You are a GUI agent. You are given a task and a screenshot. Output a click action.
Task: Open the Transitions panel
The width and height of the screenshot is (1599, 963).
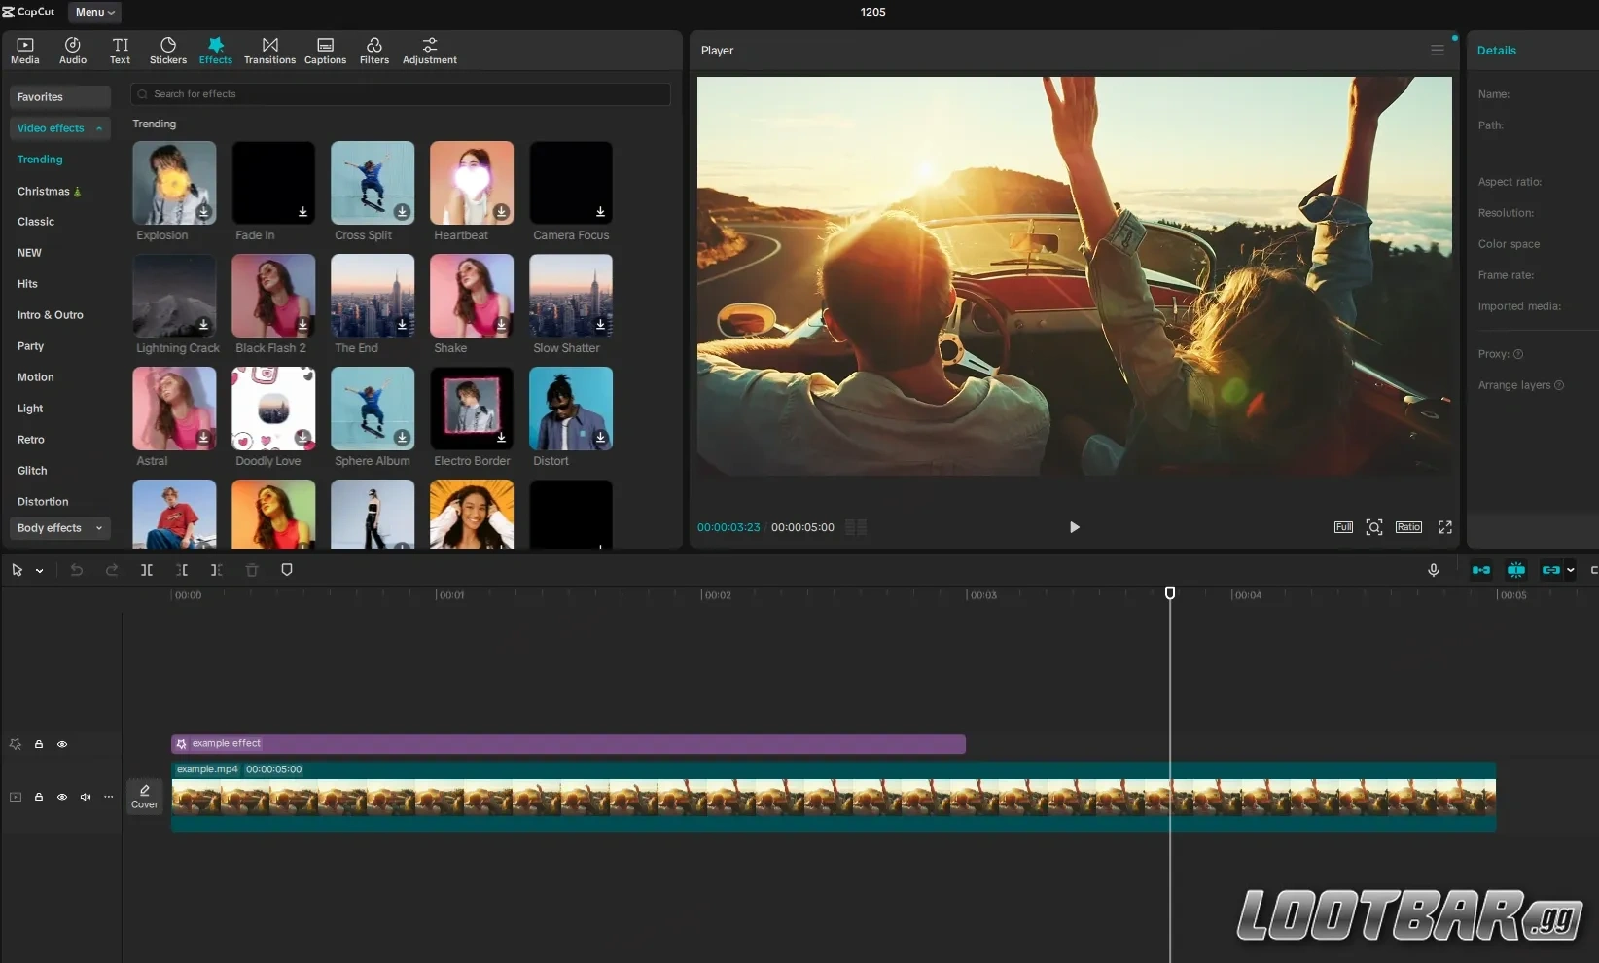269,51
